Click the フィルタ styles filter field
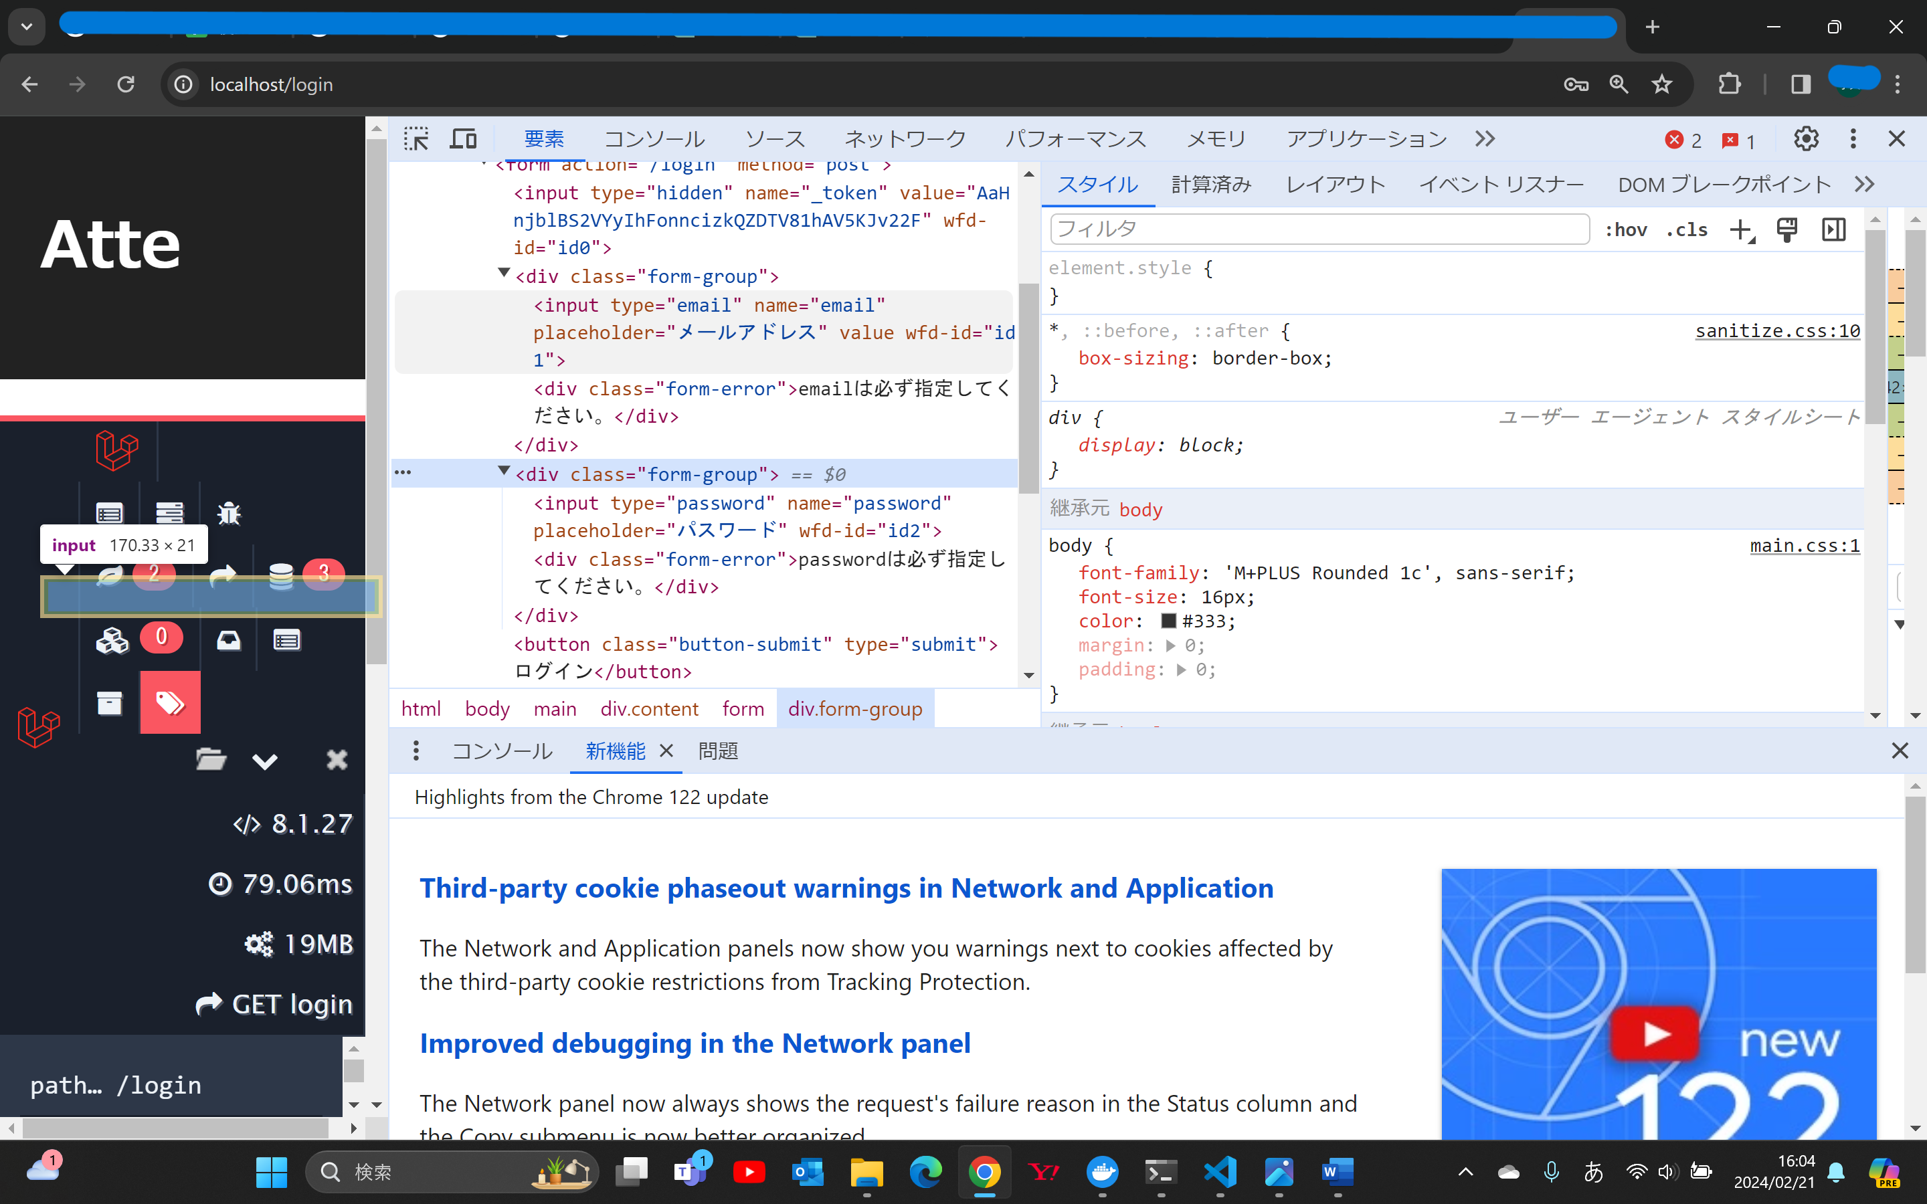Screen dimensions: 1927x1204 1319,229
